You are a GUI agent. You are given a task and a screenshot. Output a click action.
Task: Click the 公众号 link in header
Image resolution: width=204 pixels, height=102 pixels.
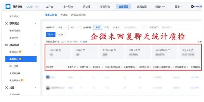29,7
